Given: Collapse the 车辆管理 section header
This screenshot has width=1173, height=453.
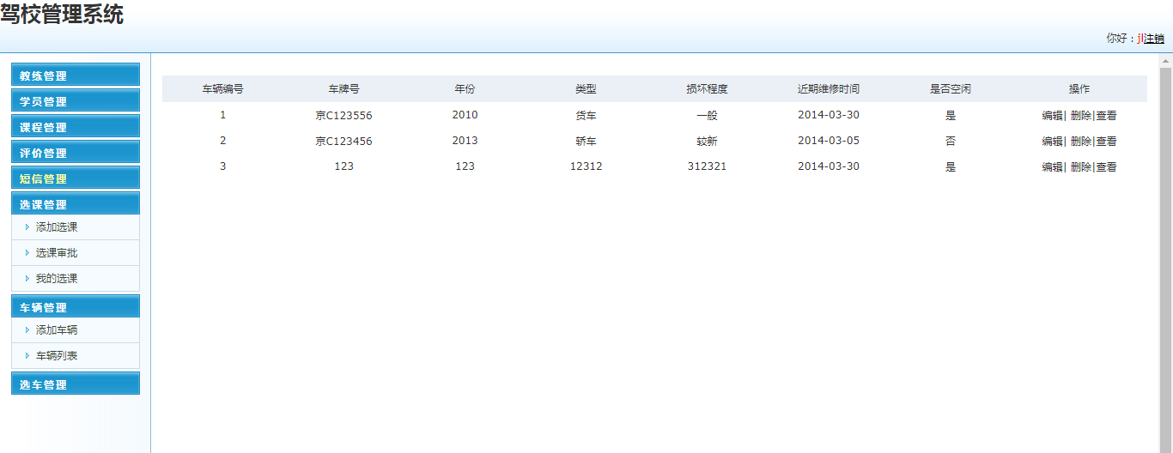Looking at the screenshot, I should (76, 306).
